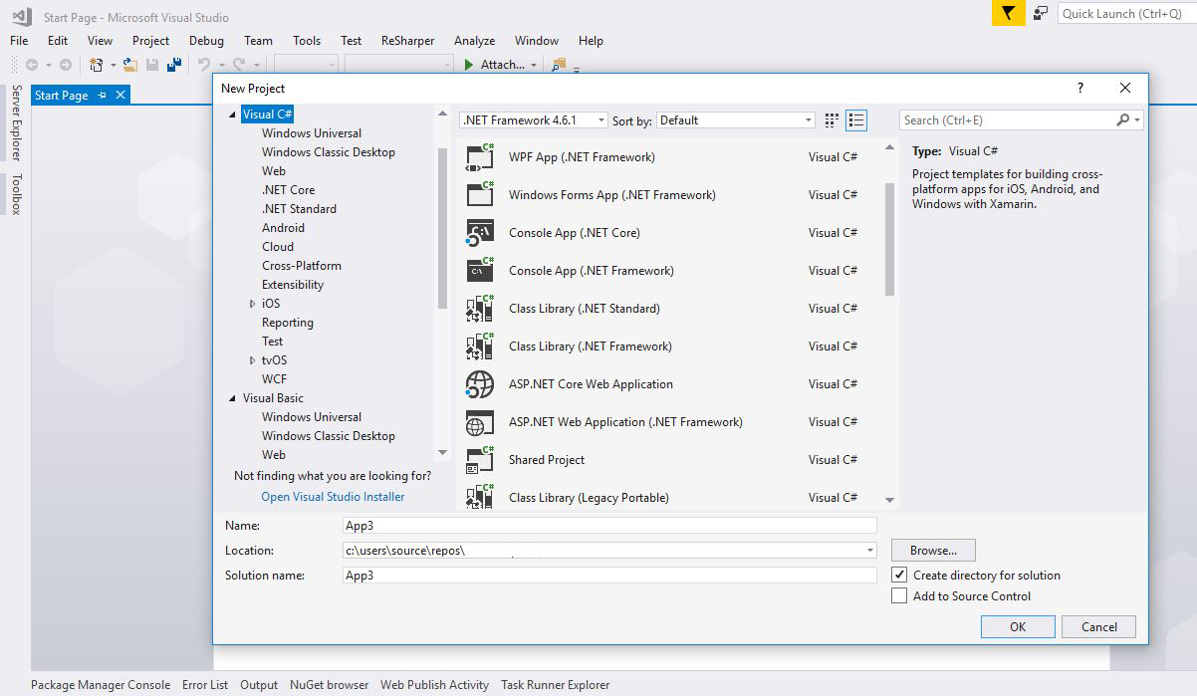The width and height of the screenshot is (1197, 696).
Task: Open the Server Explorer side tab
Action: coord(16,122)
